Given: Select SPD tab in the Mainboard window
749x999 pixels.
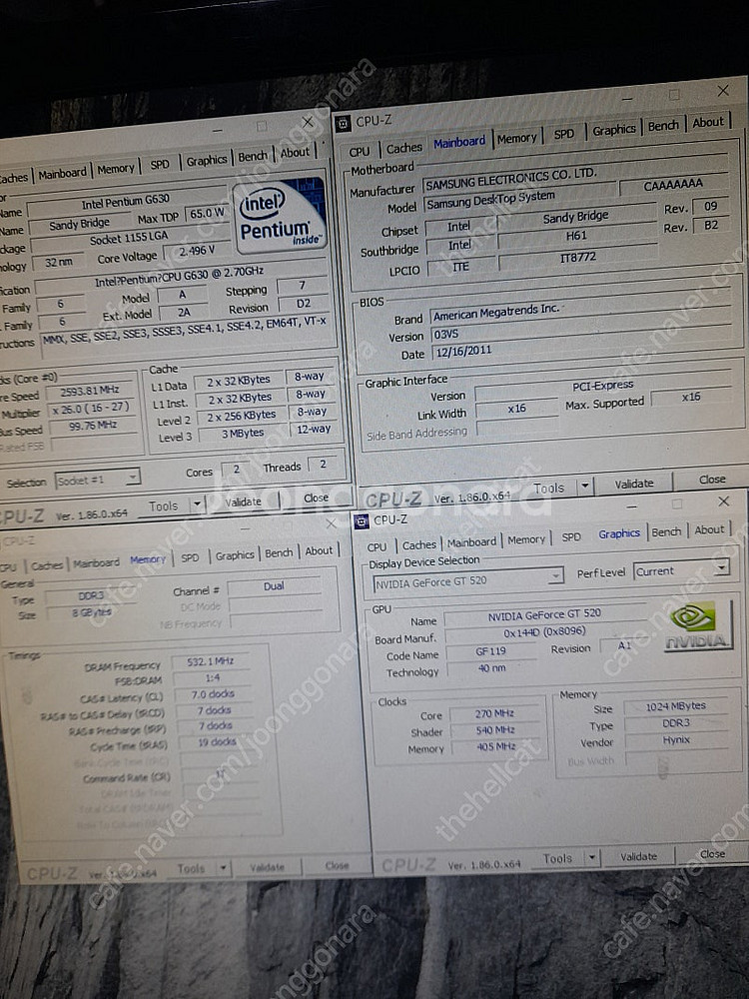Looking at the screenshot, I should [x=564, y=134].
